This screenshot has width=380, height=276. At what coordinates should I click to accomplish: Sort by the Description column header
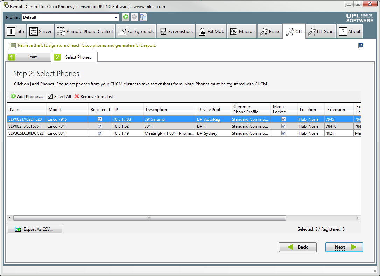(169, 109)
